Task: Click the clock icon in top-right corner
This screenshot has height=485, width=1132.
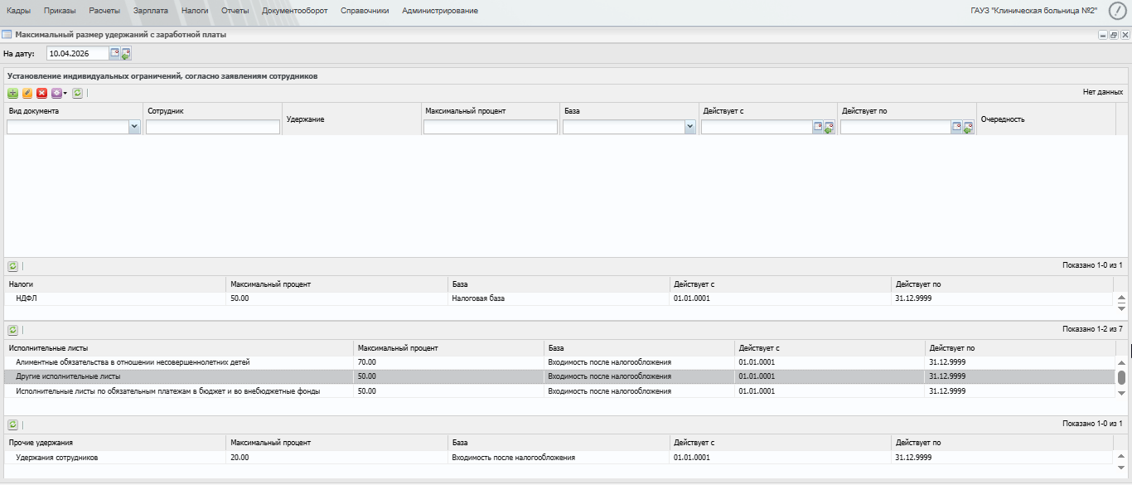Action: pyautogui.click(x=1117, y=11)
